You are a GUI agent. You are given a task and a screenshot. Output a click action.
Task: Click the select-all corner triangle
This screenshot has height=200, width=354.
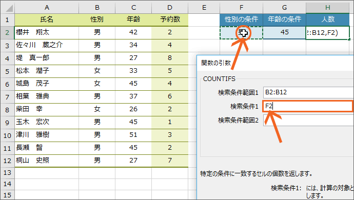coord(9,8)
